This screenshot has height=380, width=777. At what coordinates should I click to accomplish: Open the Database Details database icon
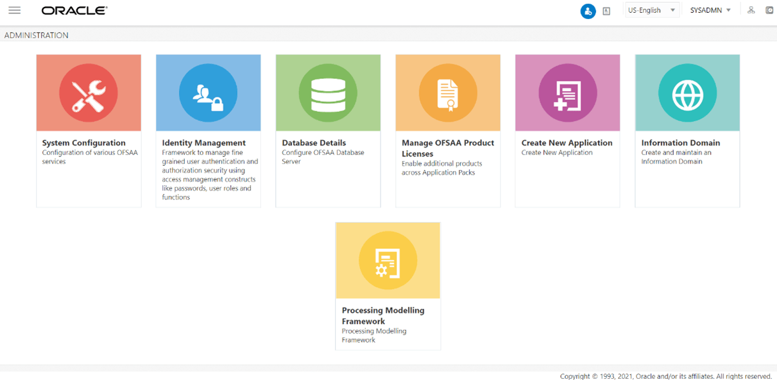(328, 92)
